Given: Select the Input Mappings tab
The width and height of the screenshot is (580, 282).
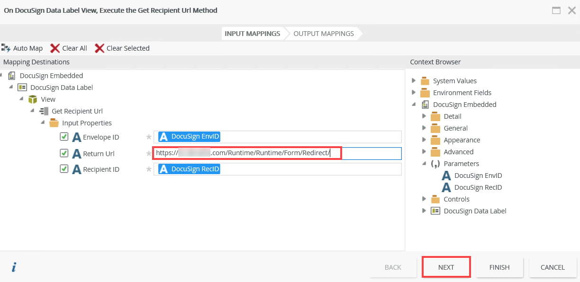Looking at the screenshot, I should (x=252, y=34).
